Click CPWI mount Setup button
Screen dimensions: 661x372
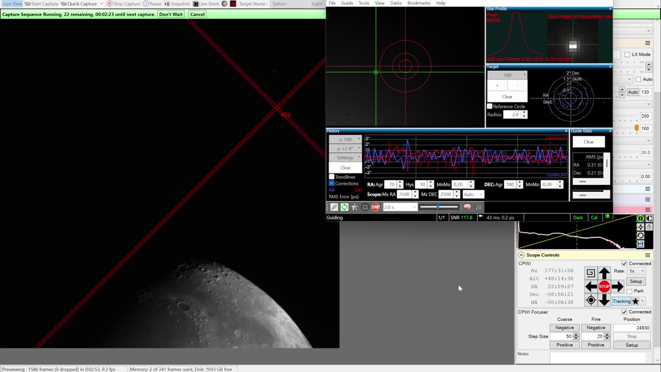(636, 282)
